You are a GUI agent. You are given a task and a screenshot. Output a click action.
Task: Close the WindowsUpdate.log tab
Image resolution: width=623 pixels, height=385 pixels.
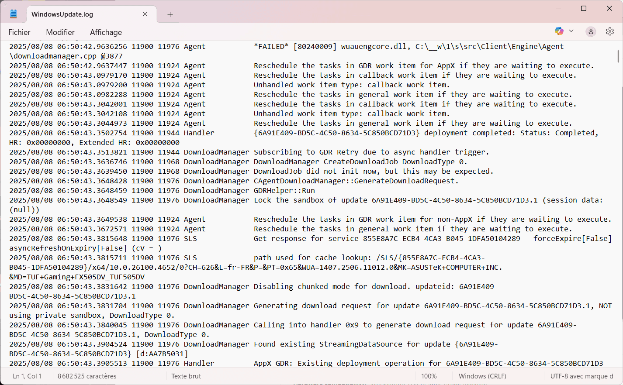pos(145,14)
